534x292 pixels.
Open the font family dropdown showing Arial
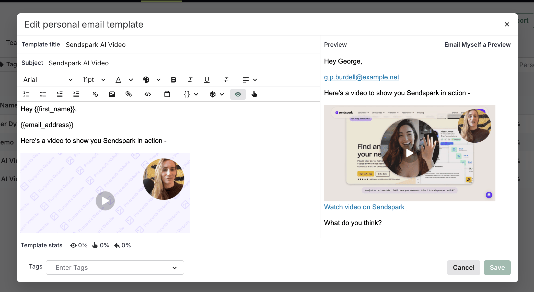click(x=48, y=80)
